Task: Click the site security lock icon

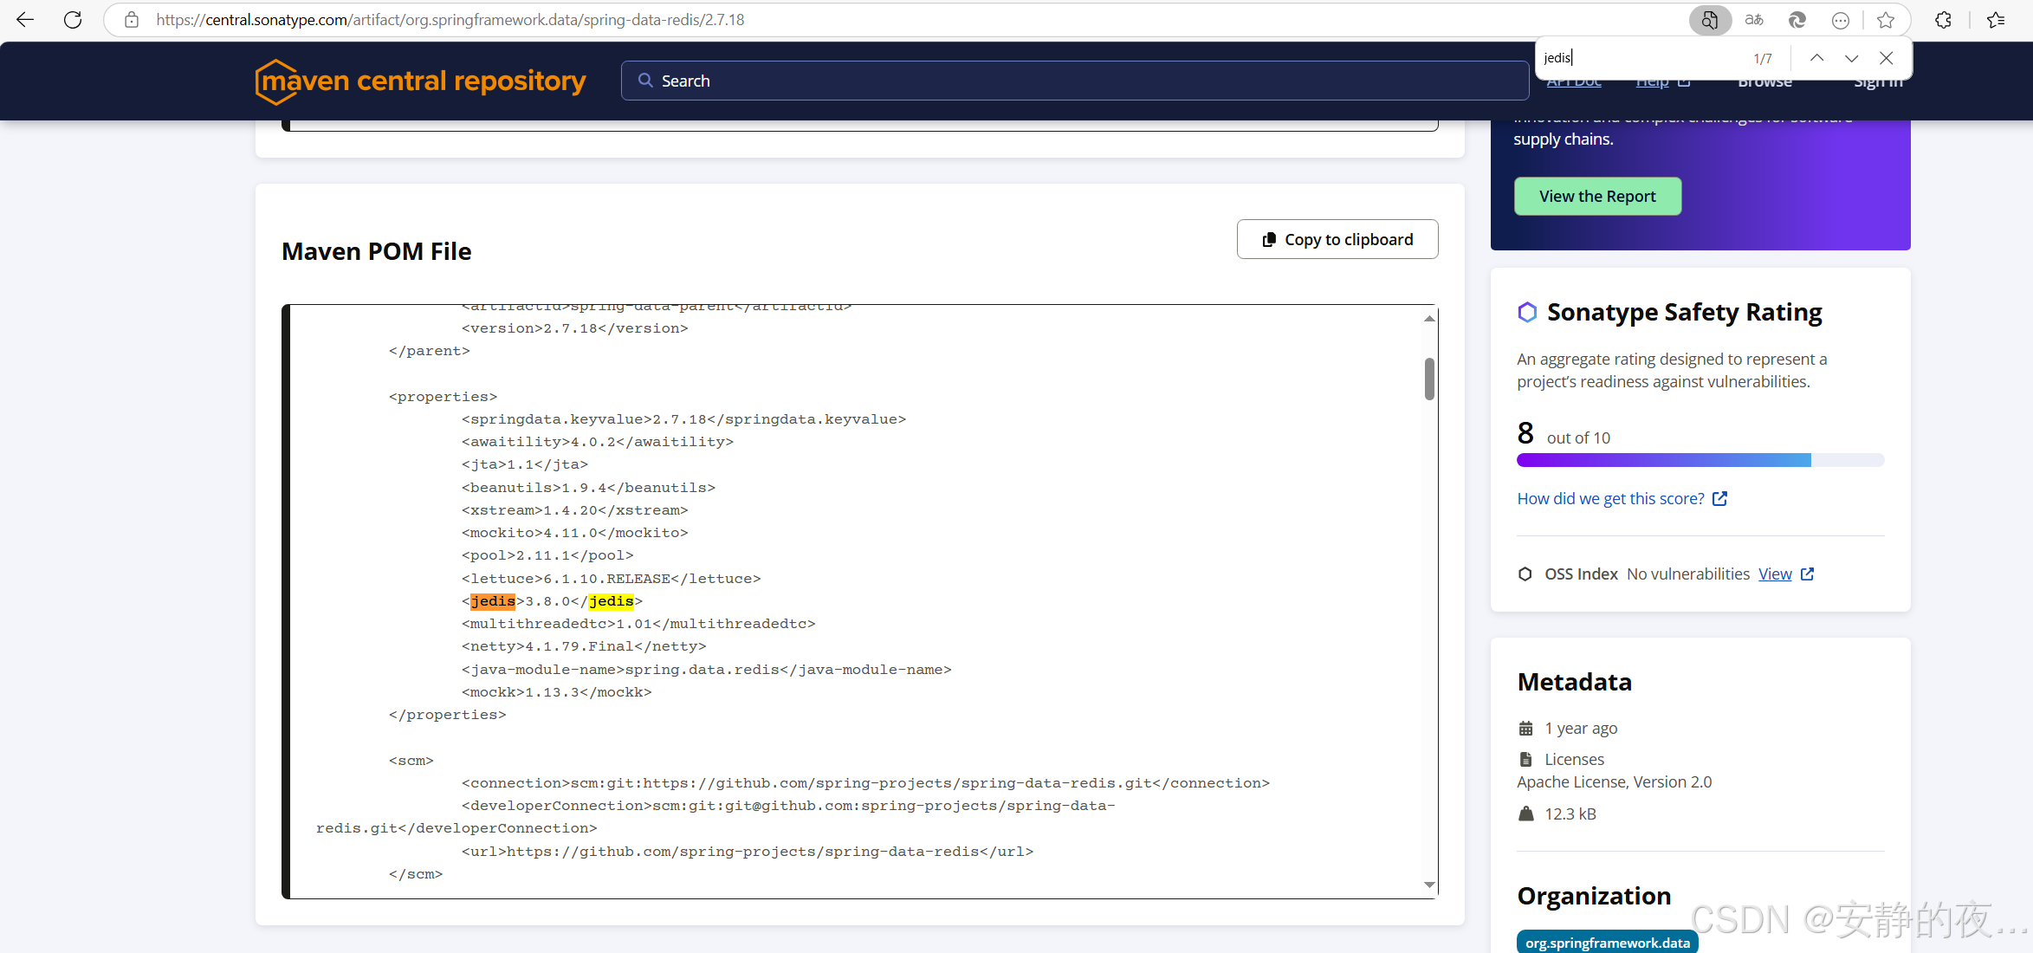Action: [x=131, y=19]
